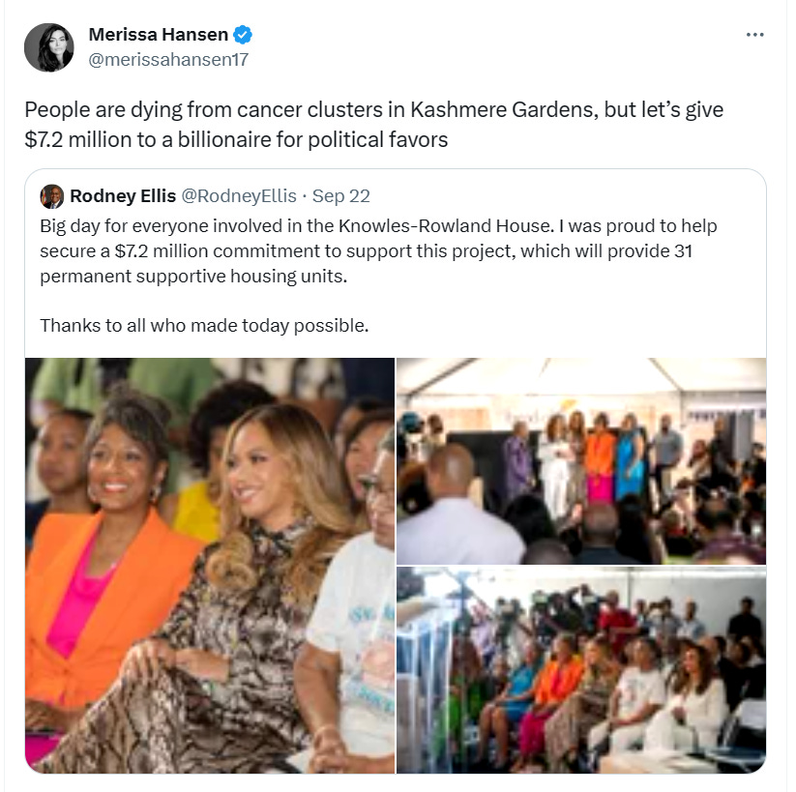Open the @merissahansen17 handle

coord(168,59)
